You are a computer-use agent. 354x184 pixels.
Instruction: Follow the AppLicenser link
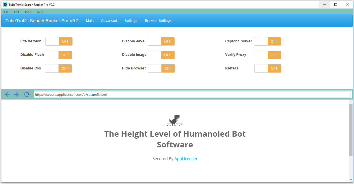point(186,159)
